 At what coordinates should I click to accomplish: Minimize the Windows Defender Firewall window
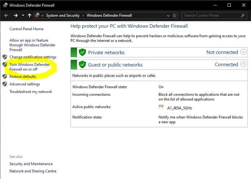(x=215, y=5)
